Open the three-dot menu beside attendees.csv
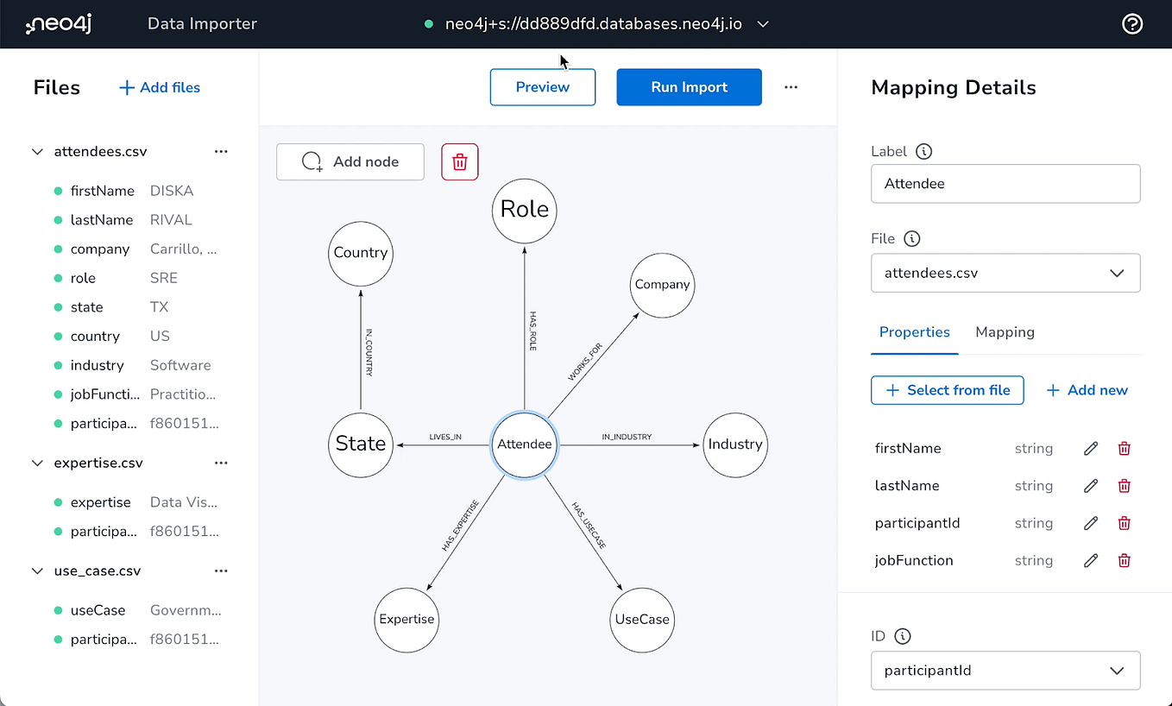 [221, 151]
